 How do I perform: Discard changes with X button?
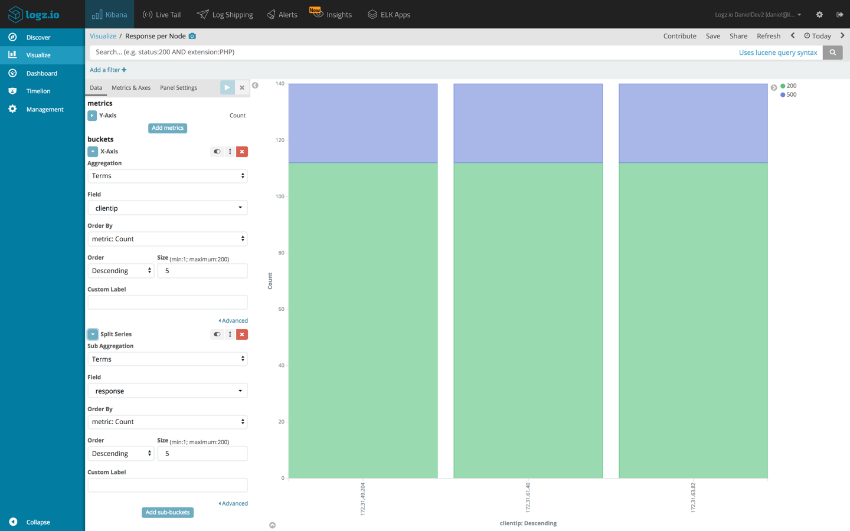[242, 87]
